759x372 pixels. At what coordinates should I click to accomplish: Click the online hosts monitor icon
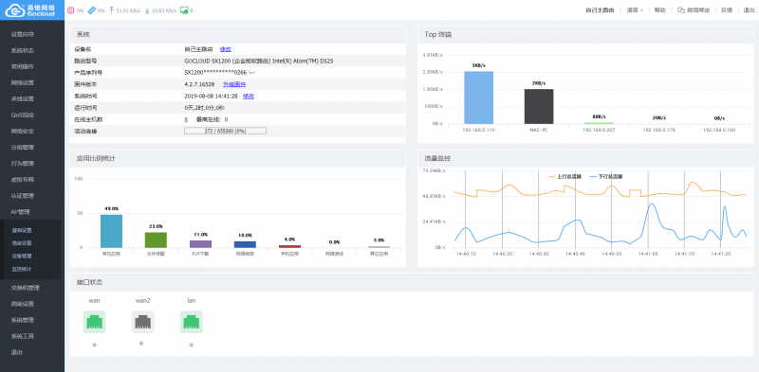pyautogui.click(x=184, y=10)
